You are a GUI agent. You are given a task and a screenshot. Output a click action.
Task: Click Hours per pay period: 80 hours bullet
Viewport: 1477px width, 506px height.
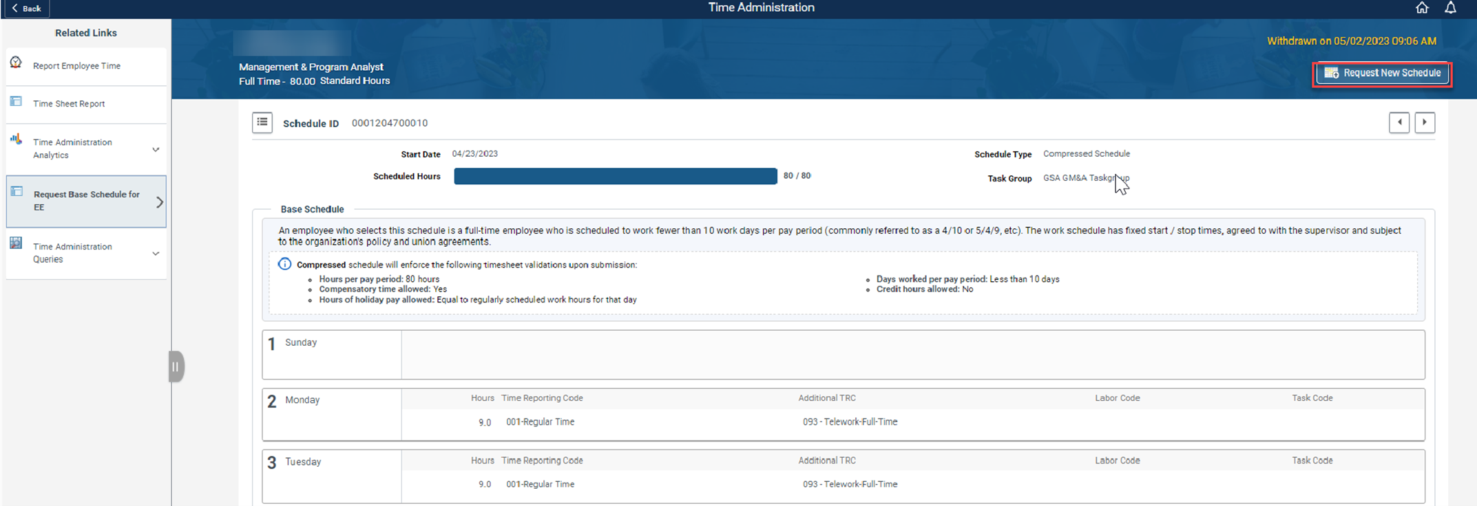click(x=379, y=279)
